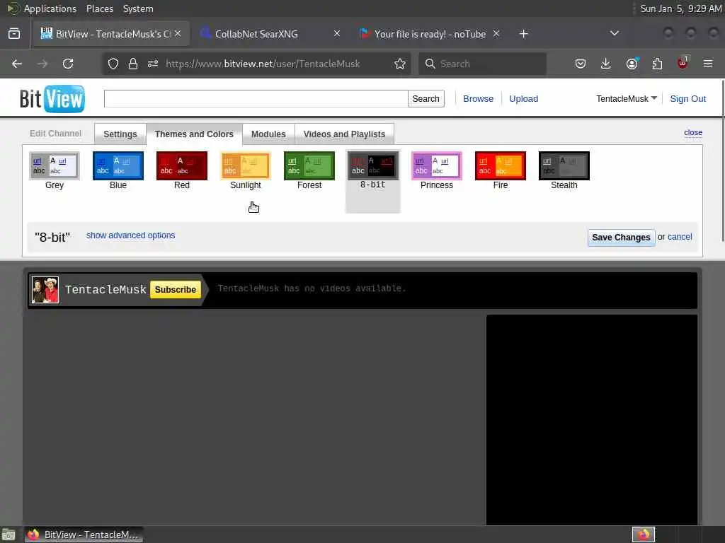Focus the Firefox search box
Image resolution: width=725 pixels, height=543 pixels.
point(482,64)
